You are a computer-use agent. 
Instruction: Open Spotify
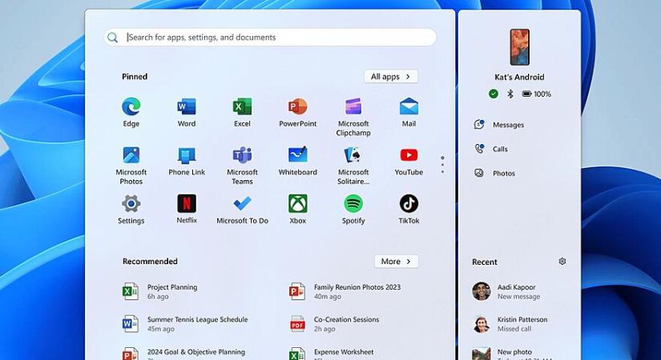pos(353,210)
